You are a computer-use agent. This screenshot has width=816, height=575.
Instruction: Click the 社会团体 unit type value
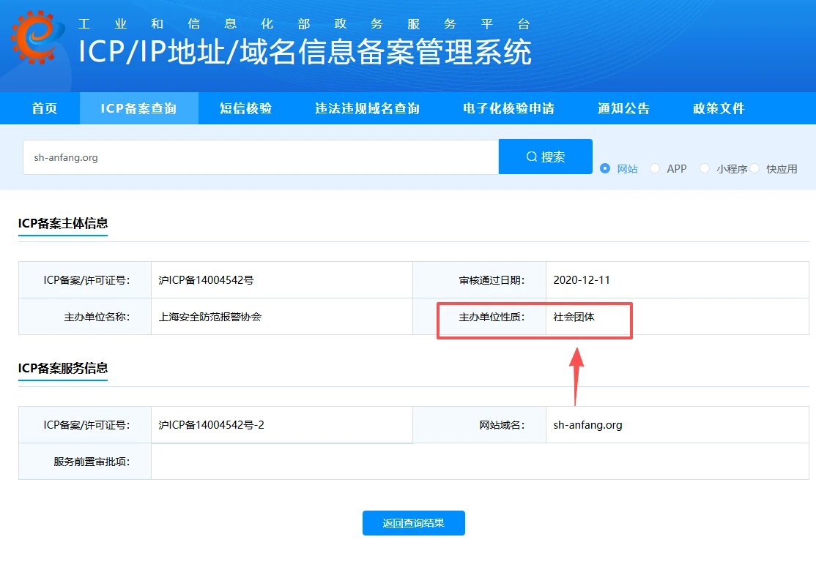pyautogui.click(x=574, y=317)
